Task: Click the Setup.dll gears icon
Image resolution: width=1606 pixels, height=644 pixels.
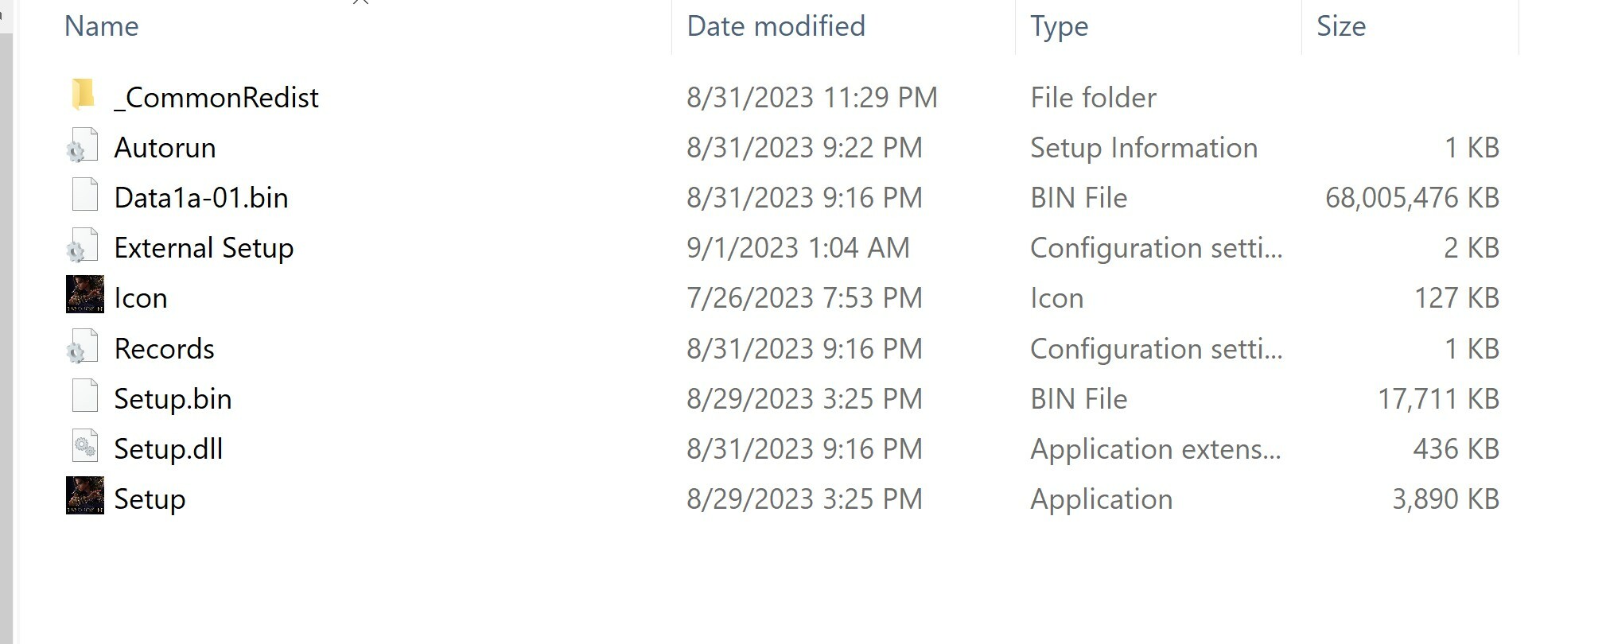Action: pyautogui.click(x=84, y=446)
